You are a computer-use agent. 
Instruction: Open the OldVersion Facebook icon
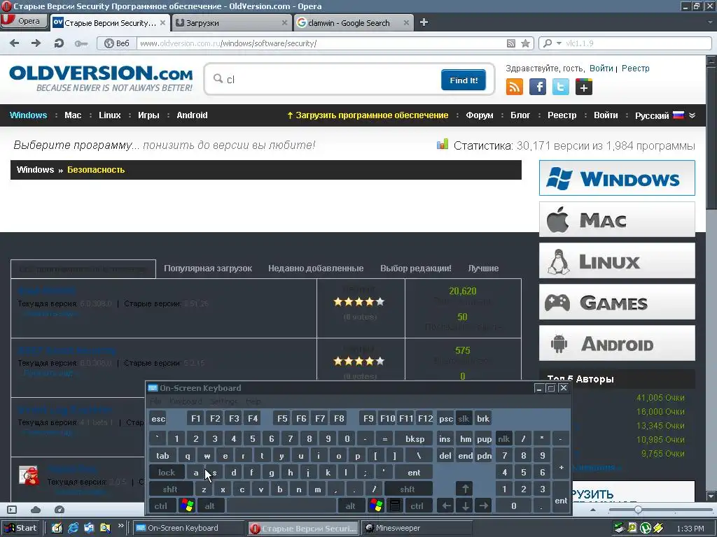(x=537, y=86)
